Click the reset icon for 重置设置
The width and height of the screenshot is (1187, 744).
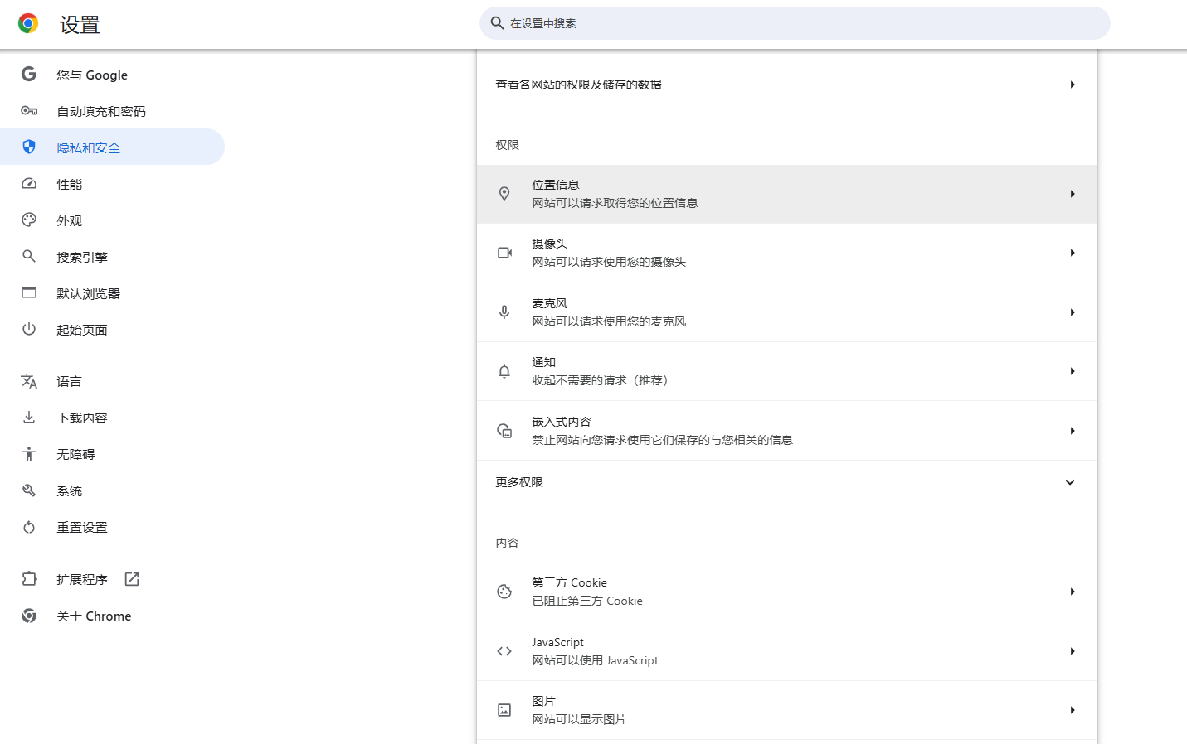29,527
